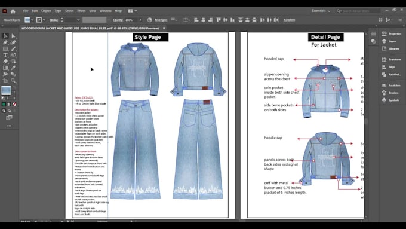
Task: Set fill type to Color
Action: pos(4,104)
